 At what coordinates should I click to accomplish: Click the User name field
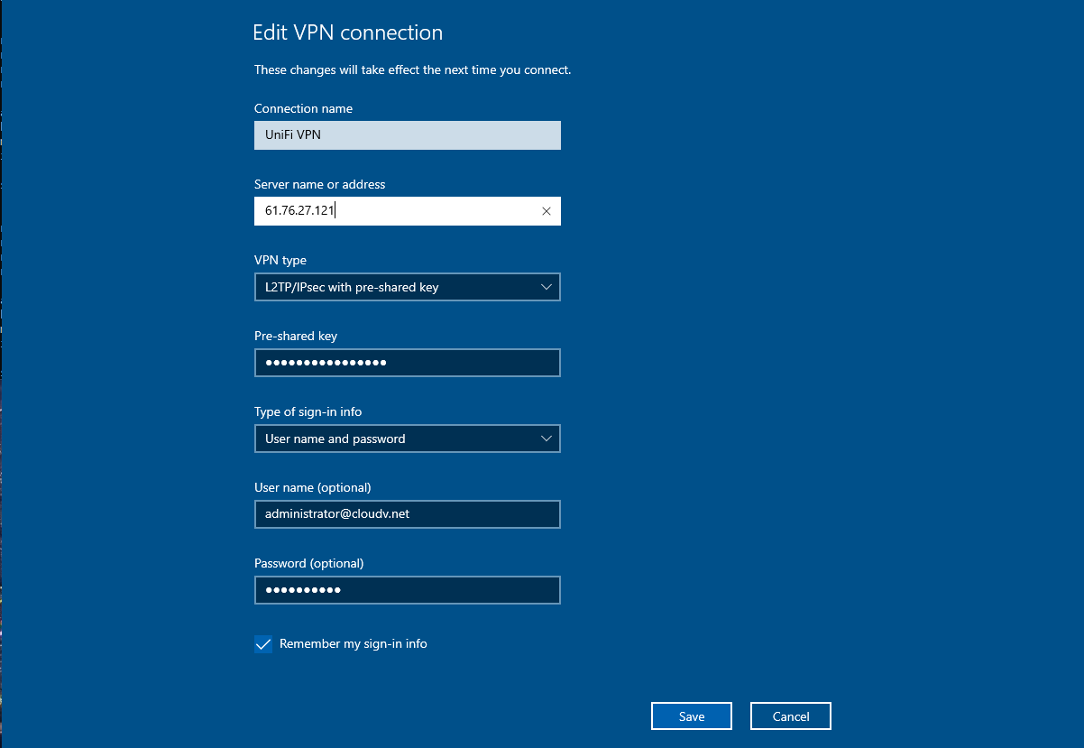408,514
